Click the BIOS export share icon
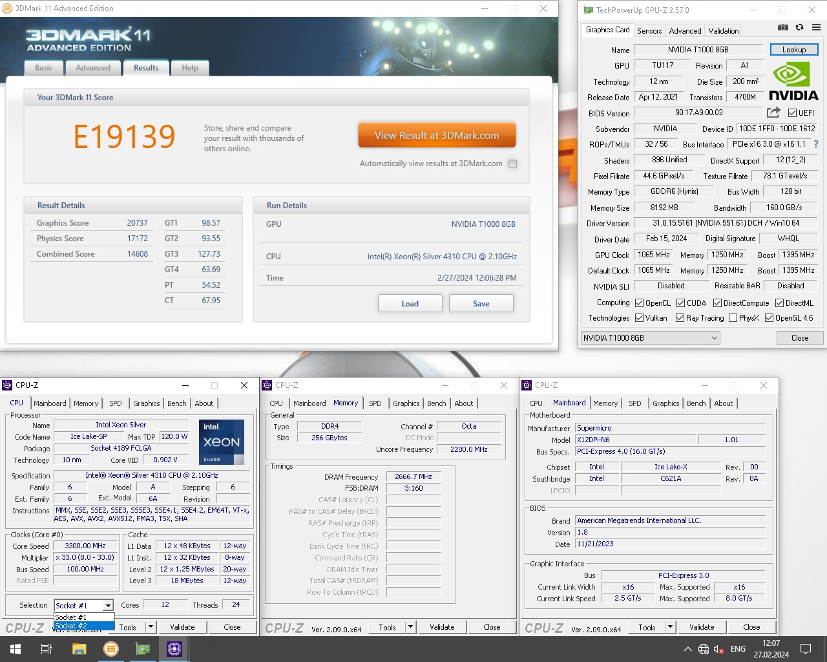The width and height of the screenshot is (827, 662). [773, 112]
